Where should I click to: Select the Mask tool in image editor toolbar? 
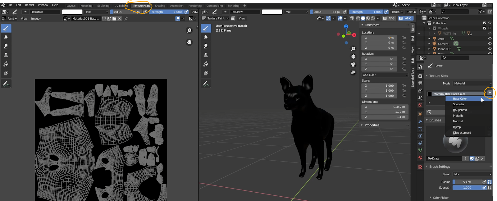(x=6, y=73)
